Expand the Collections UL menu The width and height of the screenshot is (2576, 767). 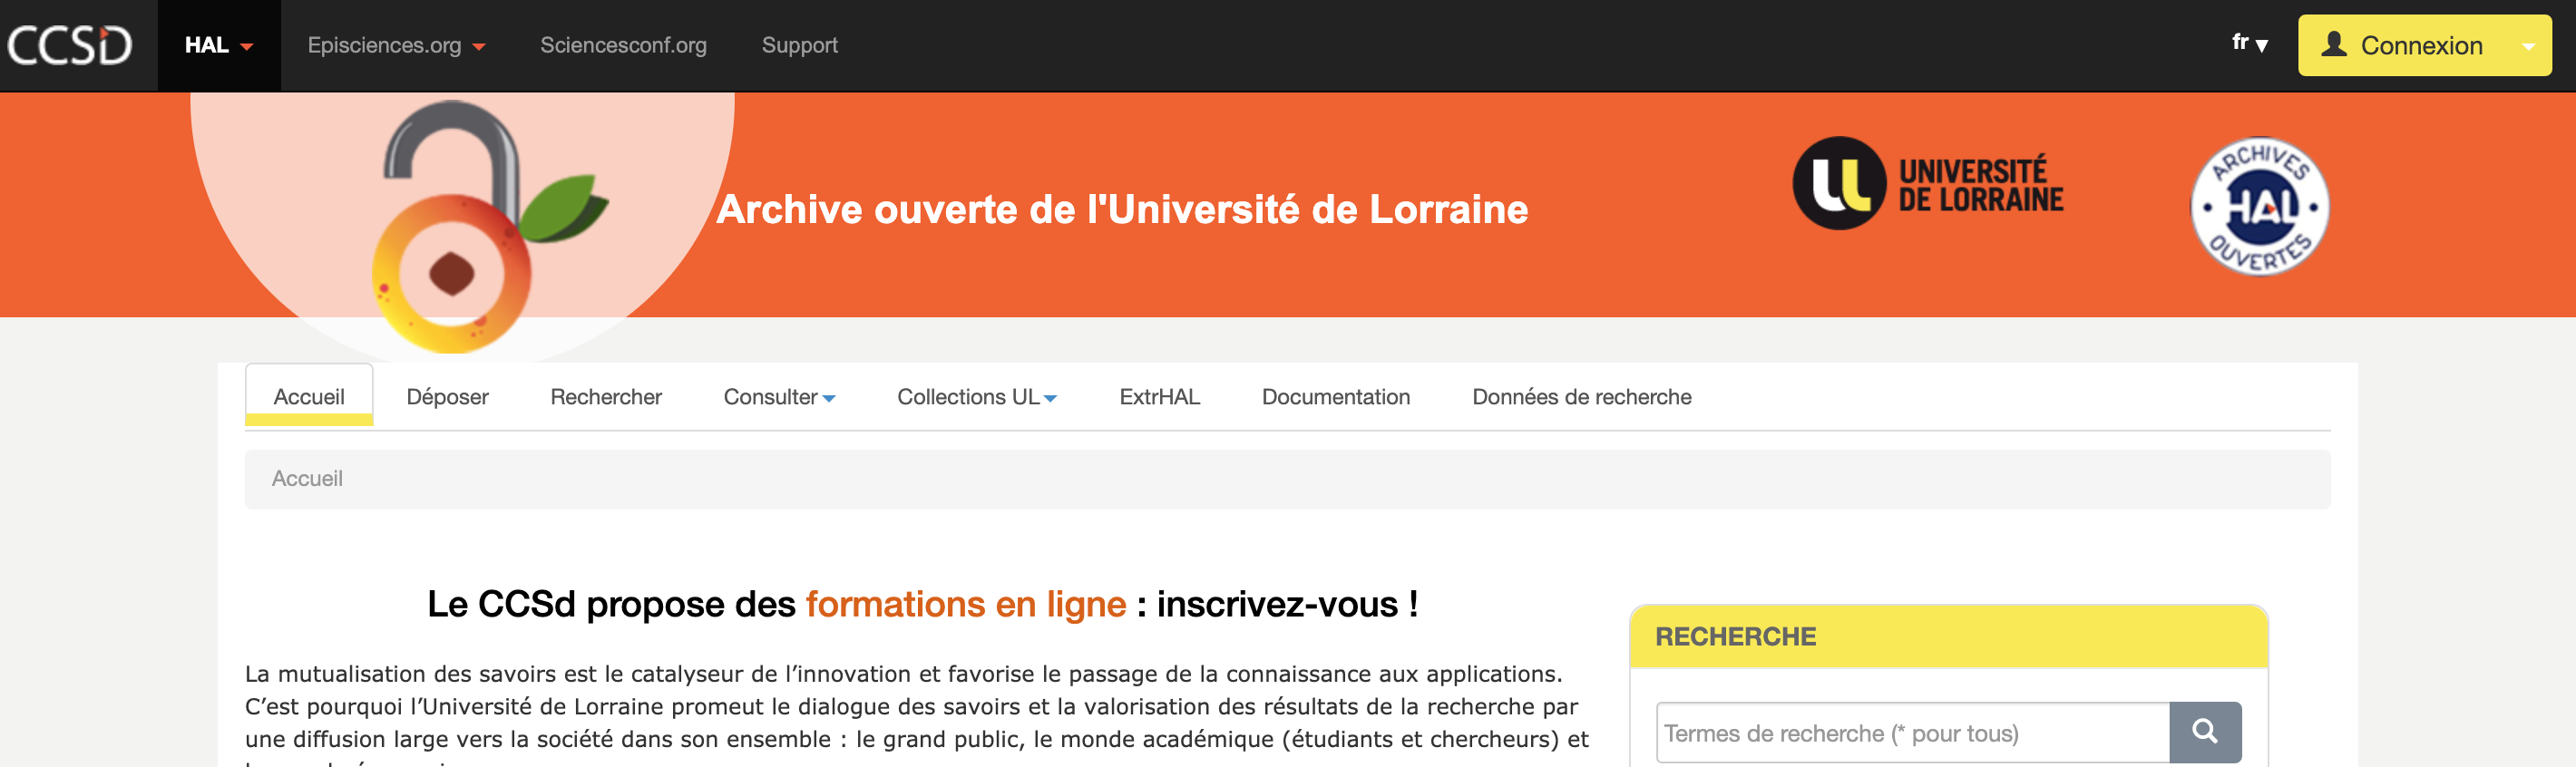coord(977,396)
